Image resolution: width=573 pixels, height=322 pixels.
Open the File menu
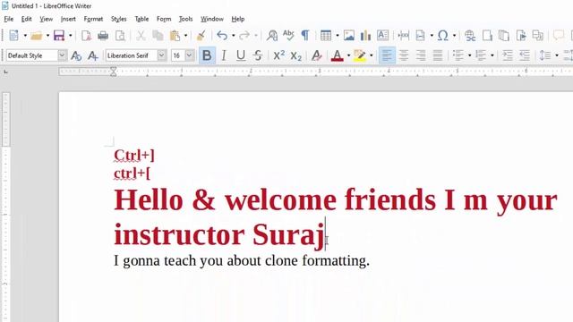pos(8,19)
